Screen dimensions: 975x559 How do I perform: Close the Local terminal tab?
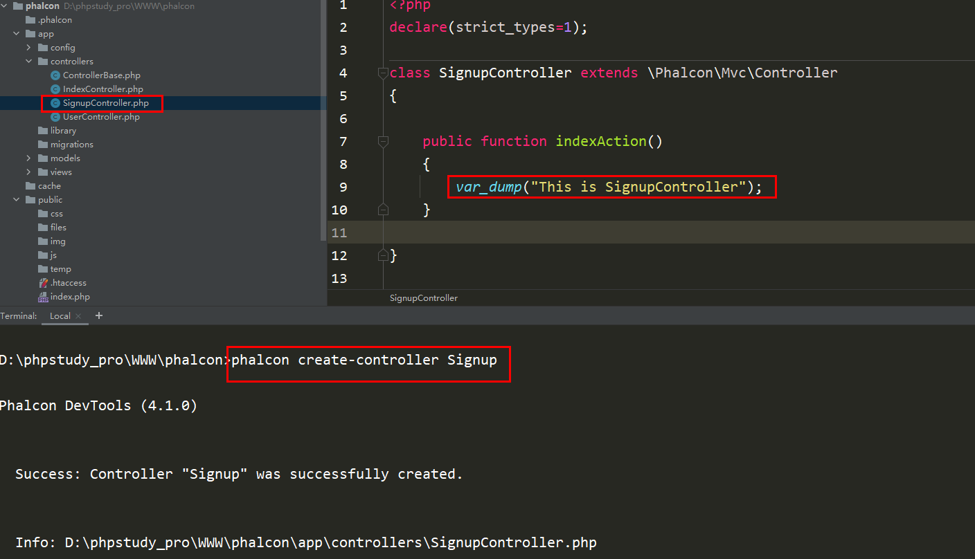[x=78, y=316]
